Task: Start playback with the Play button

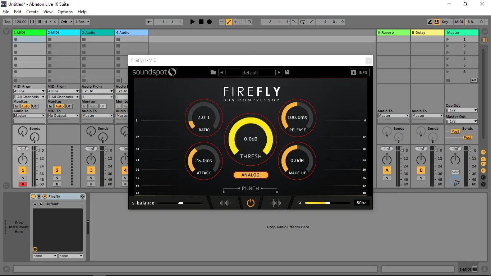Action: [192, 22]
